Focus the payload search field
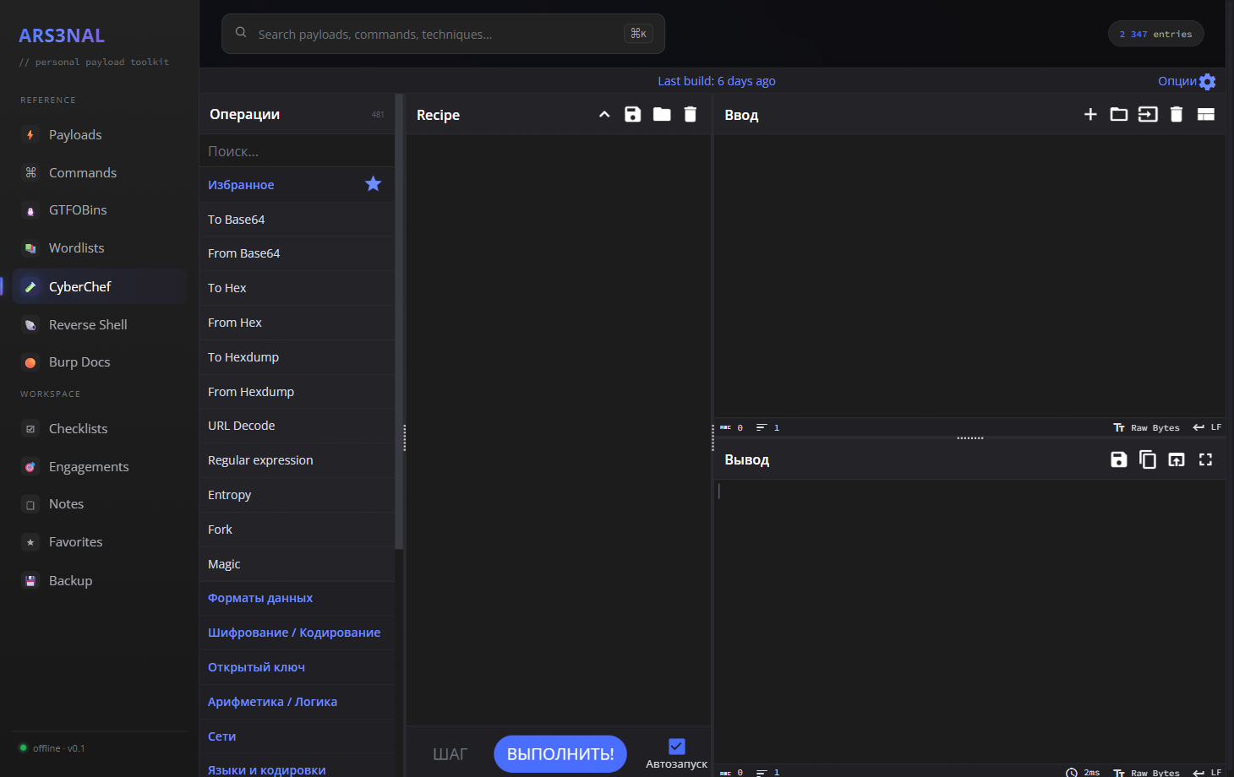The image size is (1234, 777). point(443,34)
